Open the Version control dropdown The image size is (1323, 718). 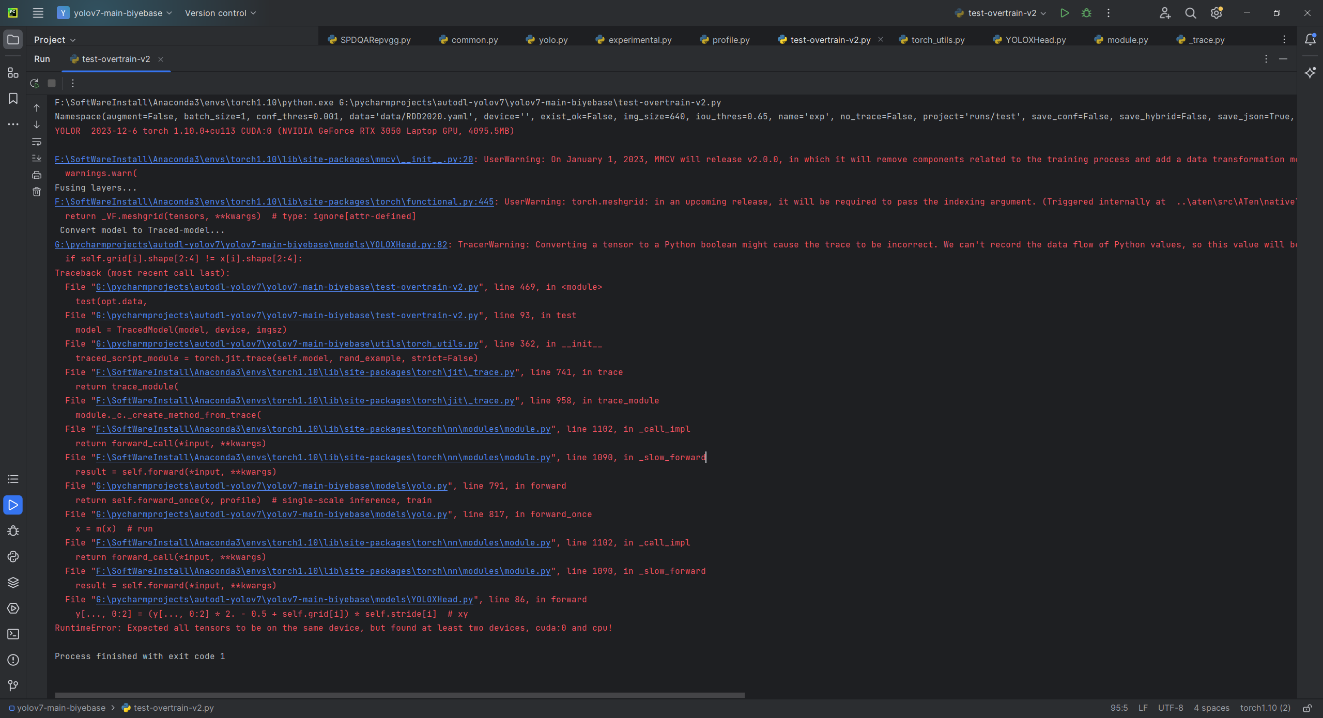(x=220, y=13)
